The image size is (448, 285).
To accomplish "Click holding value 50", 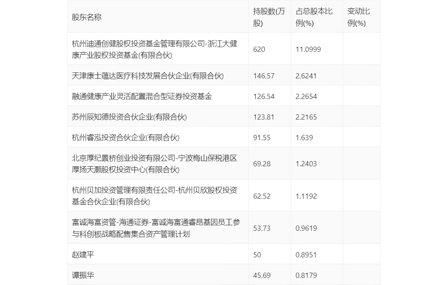I will (x=257, y=255).
